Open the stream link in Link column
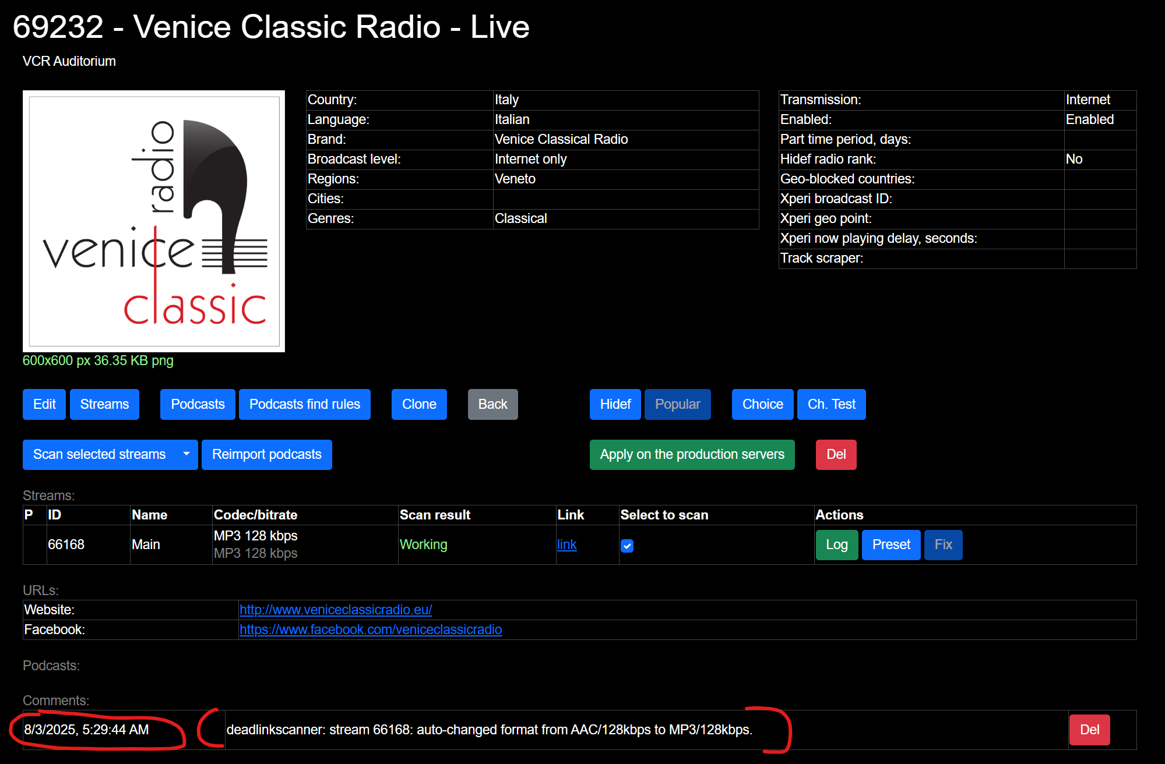 (566, 544)
